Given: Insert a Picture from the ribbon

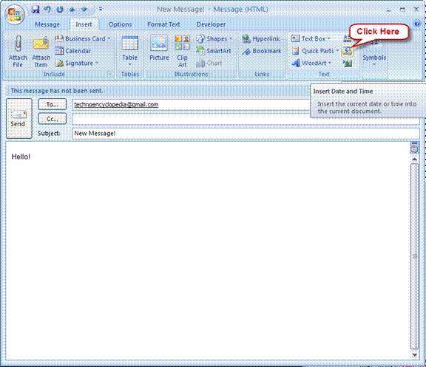Looking at the screenshot, I should pos(159,51).
